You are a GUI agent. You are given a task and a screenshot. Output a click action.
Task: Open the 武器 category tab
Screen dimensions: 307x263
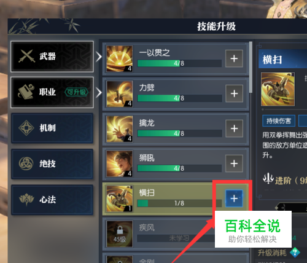click(x=52, y=57)
